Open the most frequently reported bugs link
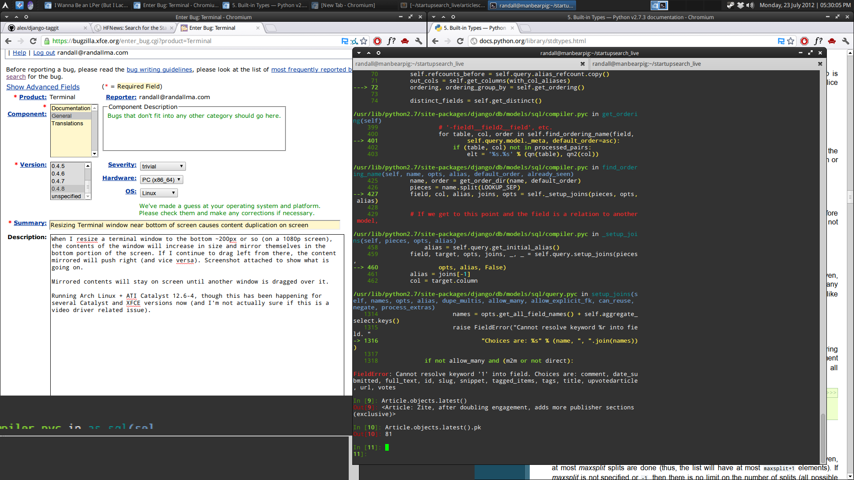Image resolution: width=854 pixels, height=480 pixels. tap(311, 70)
